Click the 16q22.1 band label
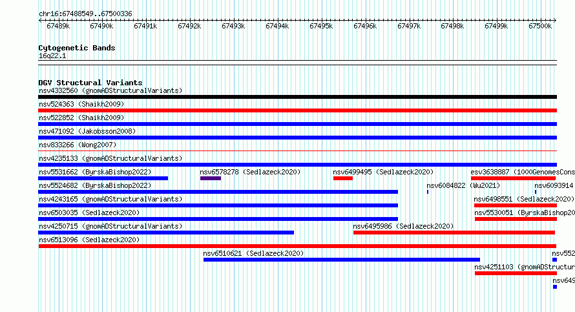Viewport: 575px width, 312px height. 52,56
